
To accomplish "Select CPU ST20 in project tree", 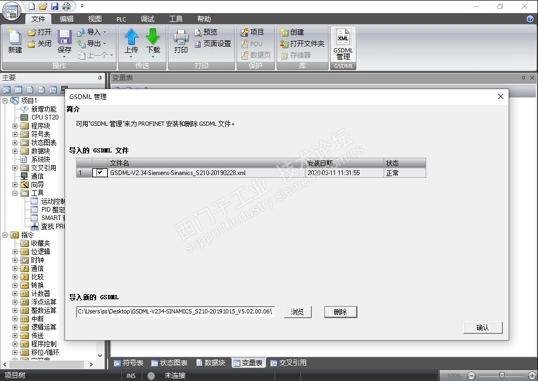I will point(45,117).
